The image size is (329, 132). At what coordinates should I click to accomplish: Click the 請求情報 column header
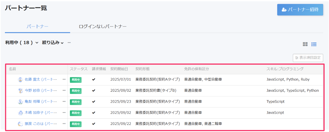(x=99, y=69)
